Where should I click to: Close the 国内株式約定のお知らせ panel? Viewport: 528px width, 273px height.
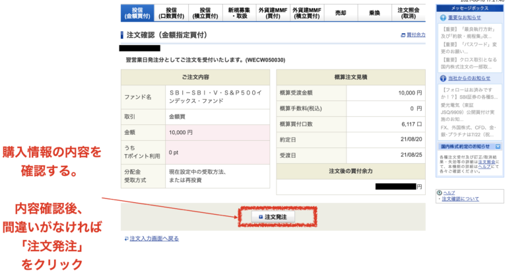[498, 147]
